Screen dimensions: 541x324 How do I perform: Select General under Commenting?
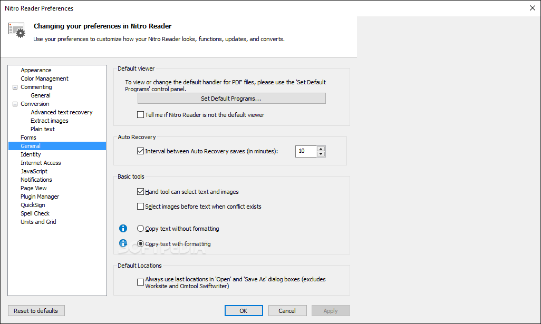(41, 95)
